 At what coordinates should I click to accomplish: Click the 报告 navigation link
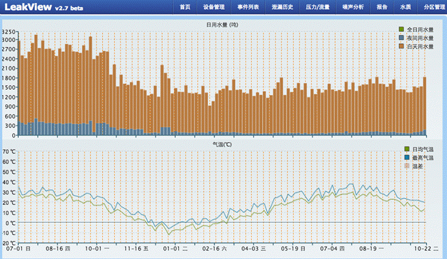[382, 7]
